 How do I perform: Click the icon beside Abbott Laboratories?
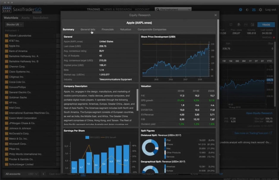(7, 36)
